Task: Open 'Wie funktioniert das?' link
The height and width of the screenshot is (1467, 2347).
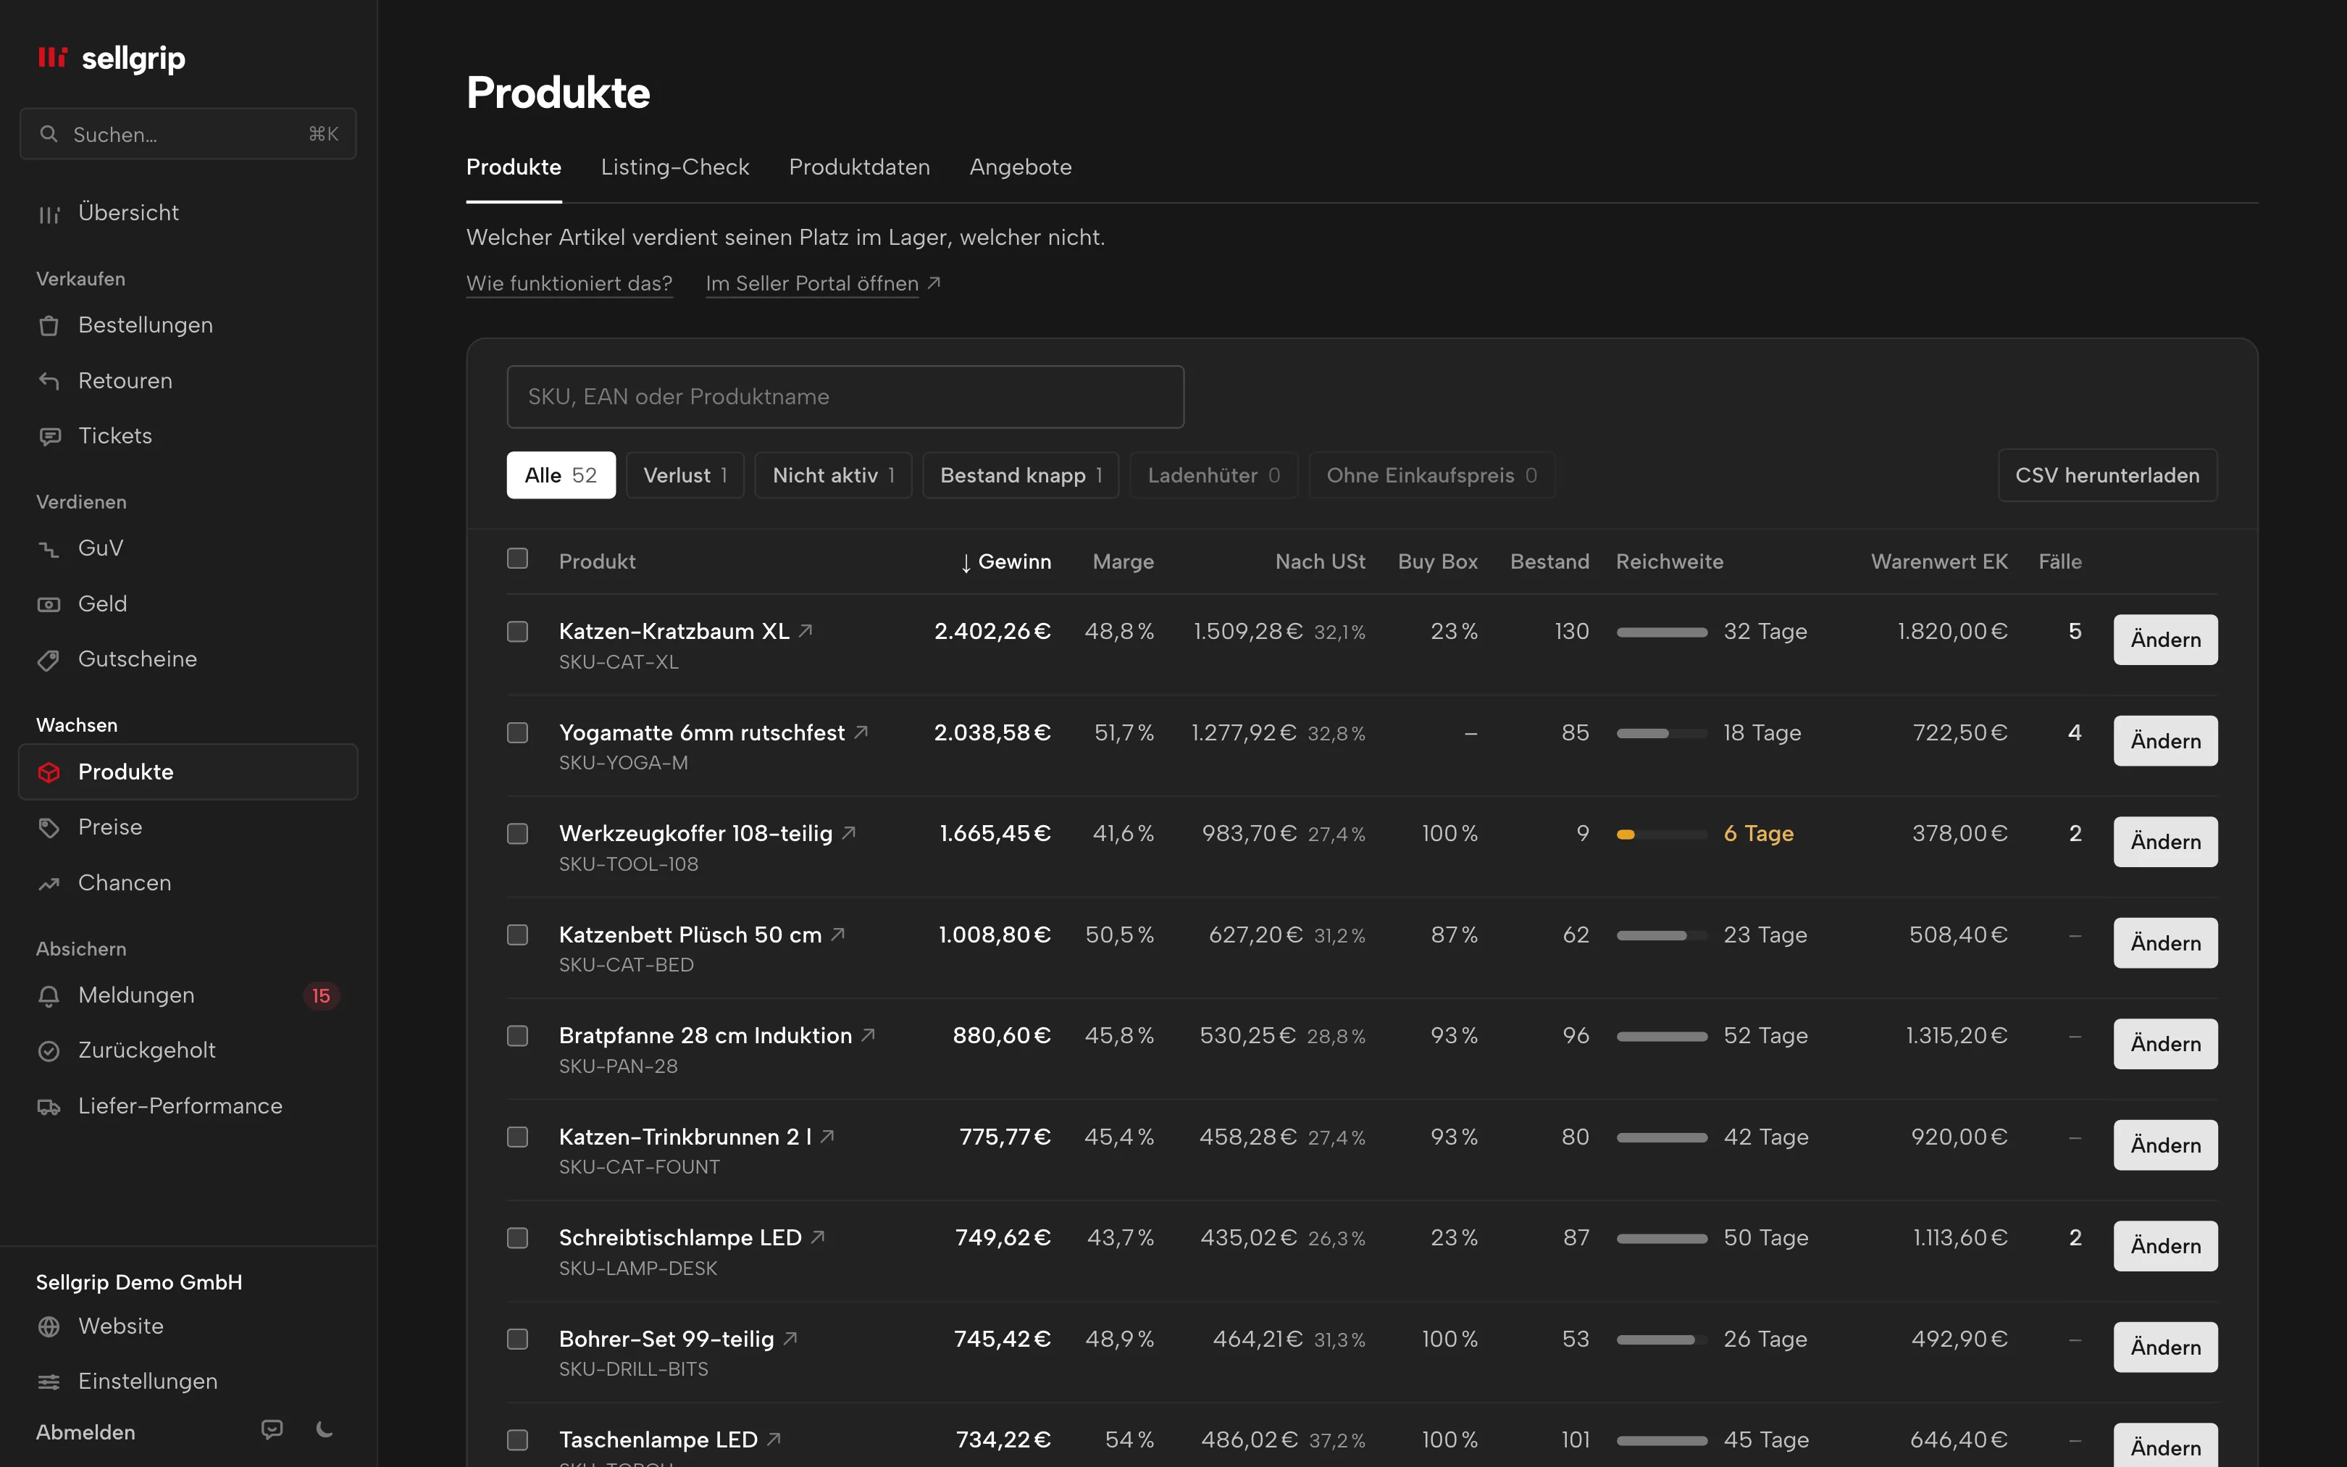Action: click(x=569, y=283)
